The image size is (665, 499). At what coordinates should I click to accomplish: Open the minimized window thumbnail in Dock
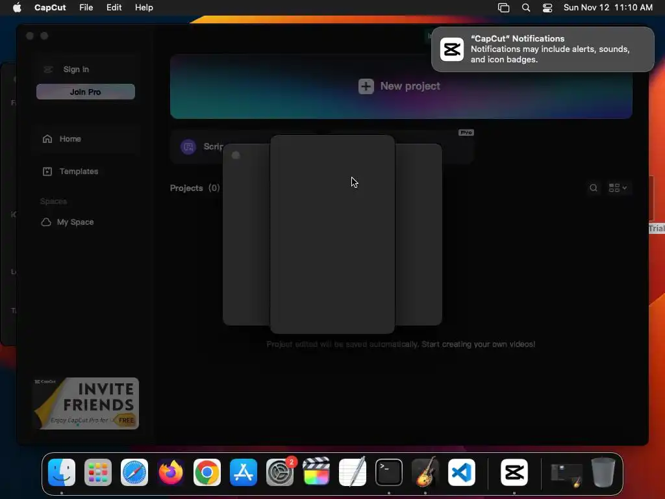566,474
